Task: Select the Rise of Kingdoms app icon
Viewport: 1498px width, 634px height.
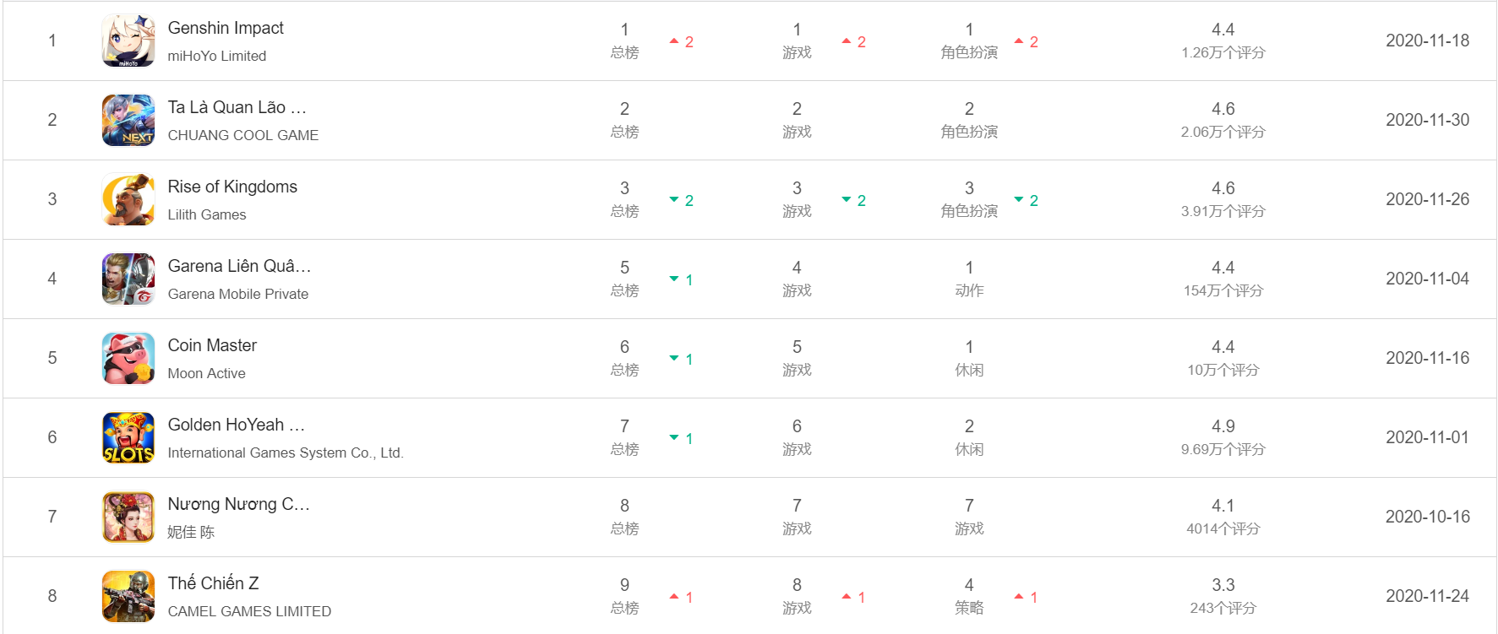Action: (128, 199)
